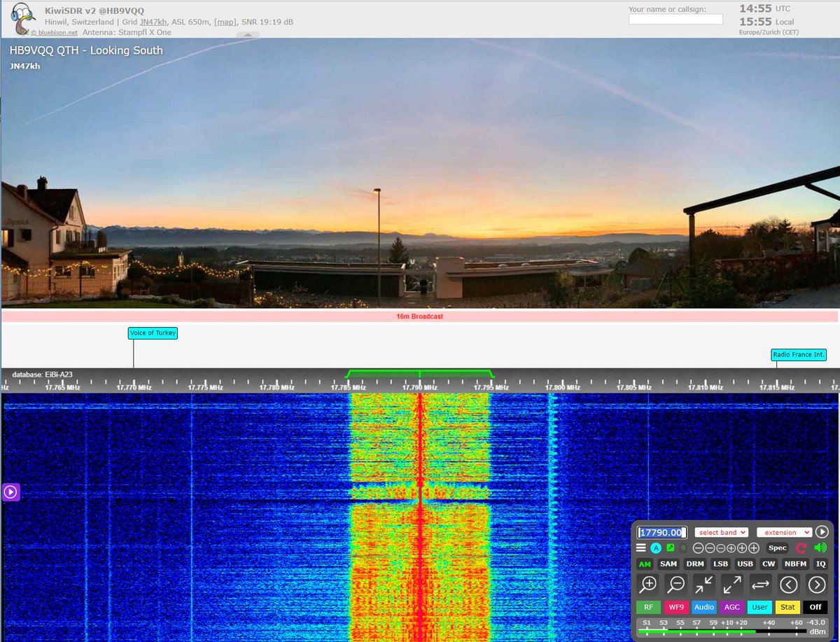The width and height of the screenshot is (840, 642).
Task: Select LSB demodulation mode
Action: click(720, 564)
